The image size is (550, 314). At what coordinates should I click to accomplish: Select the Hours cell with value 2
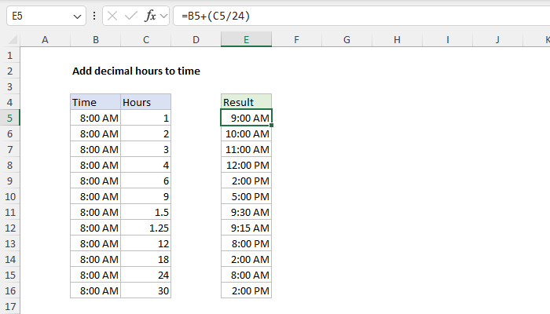coord(146,134)
